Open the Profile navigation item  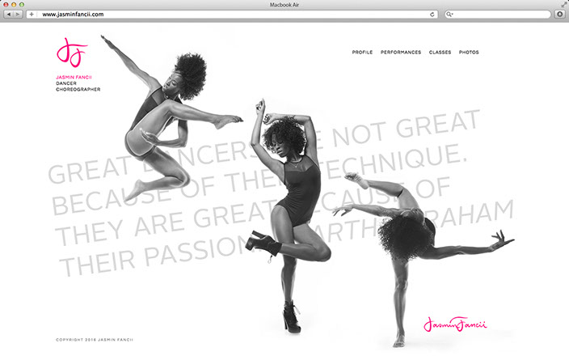click(x=362, y=53)
